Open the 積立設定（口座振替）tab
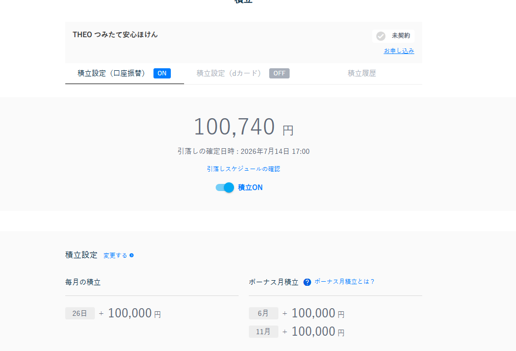The width and height of the screenshot is (516, 351). pyautogui.click(x=124, y=73)
